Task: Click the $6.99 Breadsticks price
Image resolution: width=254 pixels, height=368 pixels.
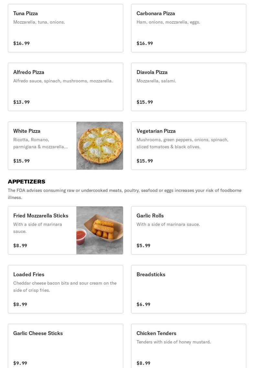Action: tap(143, 304)
